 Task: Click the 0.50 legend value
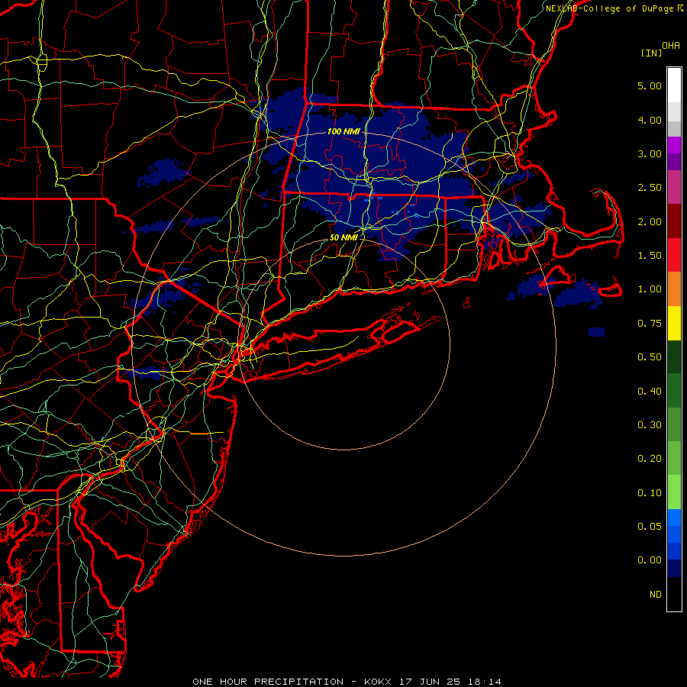click(x=650, y=357)
